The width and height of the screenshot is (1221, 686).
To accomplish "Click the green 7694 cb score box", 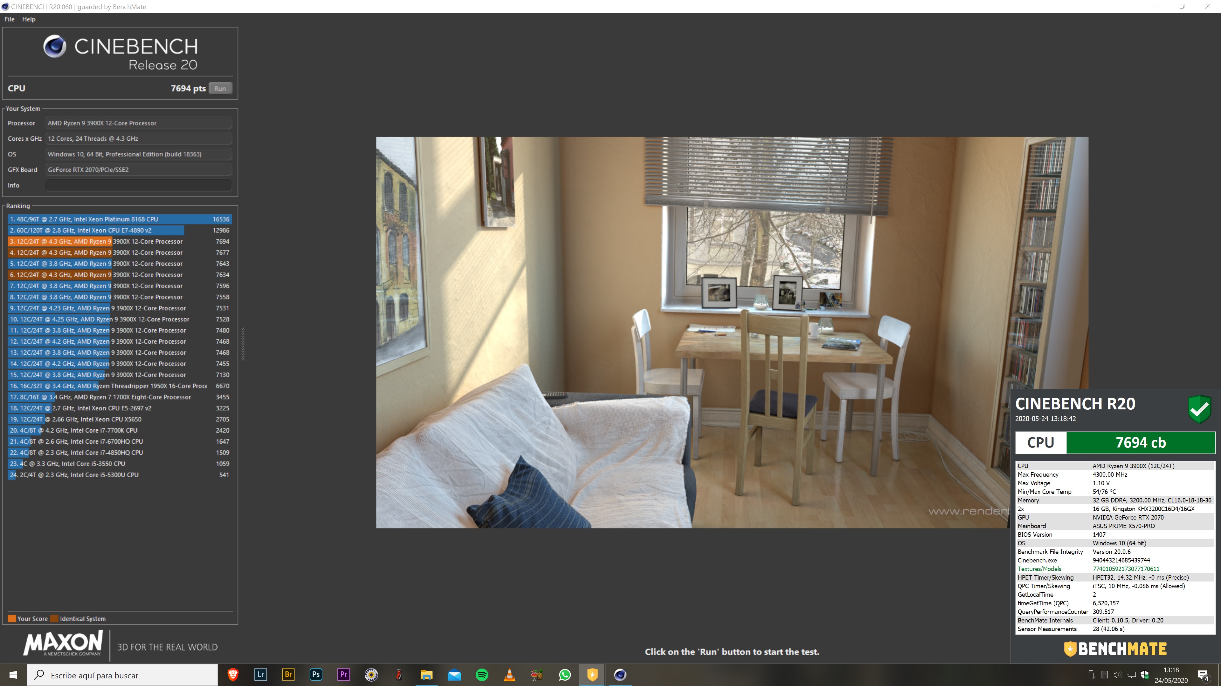I will click(x=1141, y=442).
